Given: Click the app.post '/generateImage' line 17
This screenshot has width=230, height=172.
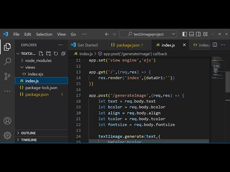Looking at the screenshot, I should click(137, 96).
